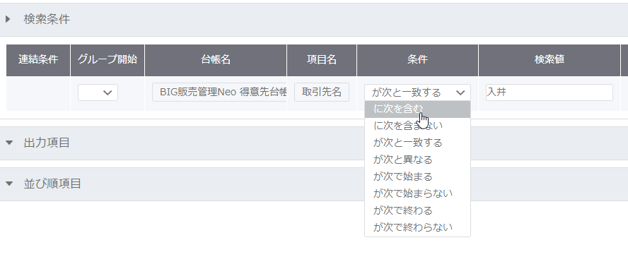The height and width of the screenshot is (257, 628).
Task: Click the 検索値 field containing 入井
Action: coord(549,92)
